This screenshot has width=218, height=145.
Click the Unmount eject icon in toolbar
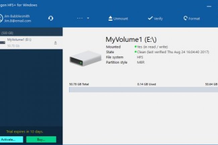(x=110, y=18)
